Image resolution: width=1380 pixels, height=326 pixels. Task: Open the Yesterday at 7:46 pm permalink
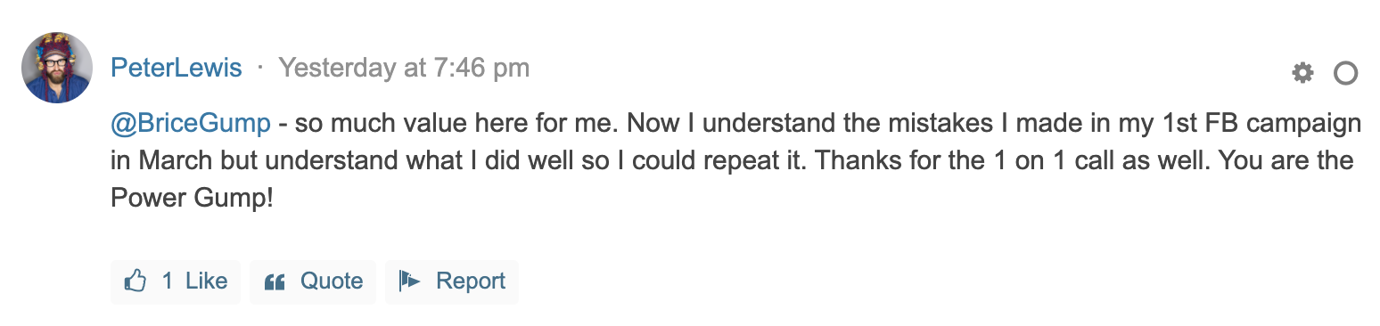click(404, 68)
